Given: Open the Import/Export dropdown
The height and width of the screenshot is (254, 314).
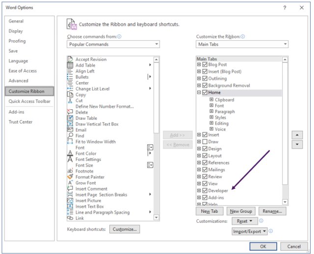Looking at the screenshot, I should pyautogui.click(x=250, y=231).
